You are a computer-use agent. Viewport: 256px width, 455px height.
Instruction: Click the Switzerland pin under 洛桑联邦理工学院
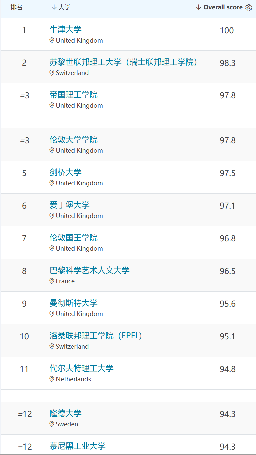tap(52, 346)
